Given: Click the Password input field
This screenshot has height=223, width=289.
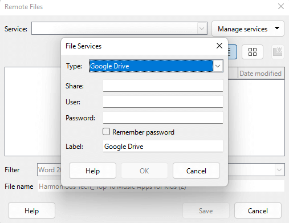Looking at the screenshot, I should click(163, 117).
